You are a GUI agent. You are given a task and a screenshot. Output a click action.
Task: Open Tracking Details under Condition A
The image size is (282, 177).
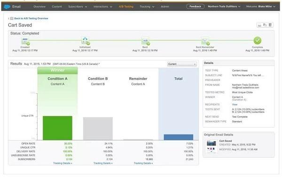[63, 163]
